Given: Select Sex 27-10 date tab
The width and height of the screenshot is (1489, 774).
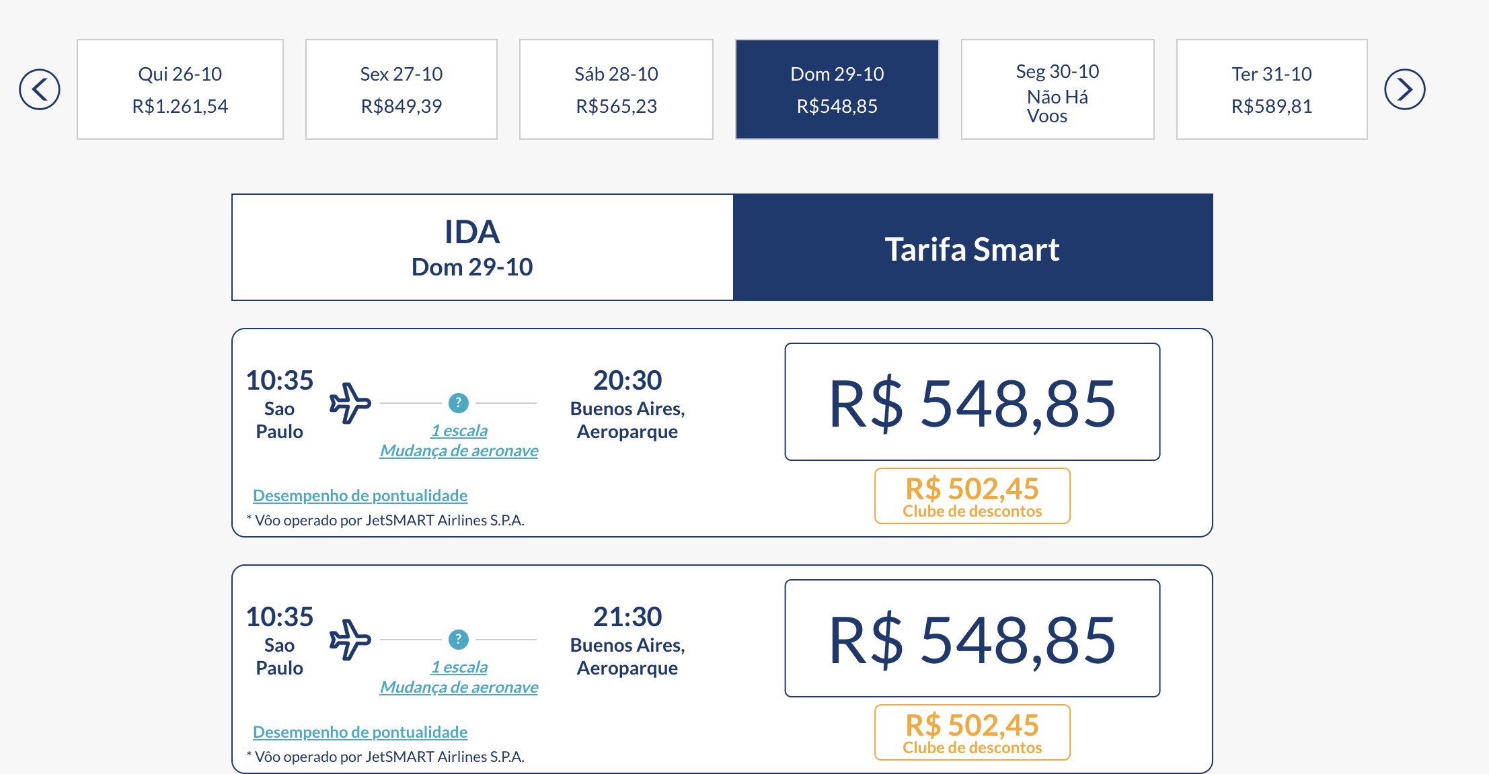Looking at the screenshot, I should click(402, 89).
